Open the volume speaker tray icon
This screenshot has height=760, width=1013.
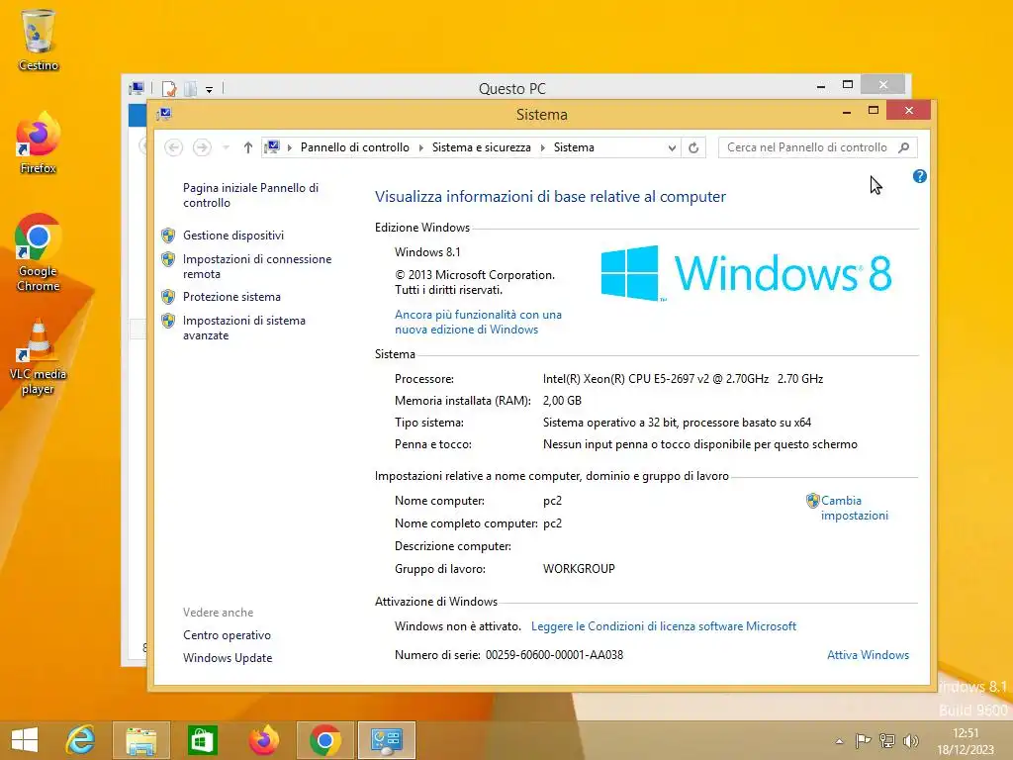(911, 740)
